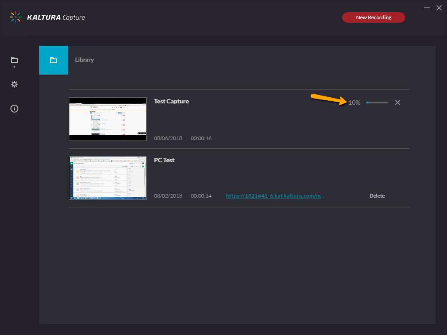The image size is (447, 335).
Task: Click the 10% upload progress bar
Action: [x=377, y=102]
